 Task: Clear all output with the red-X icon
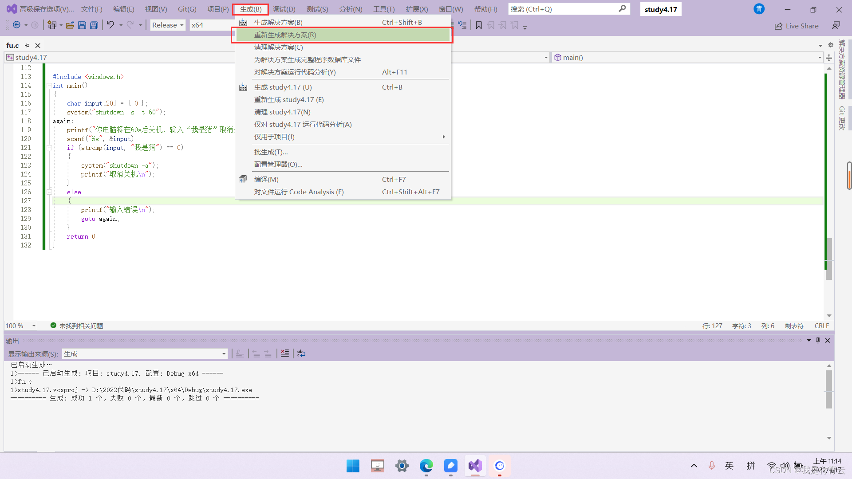coord(285,353)
